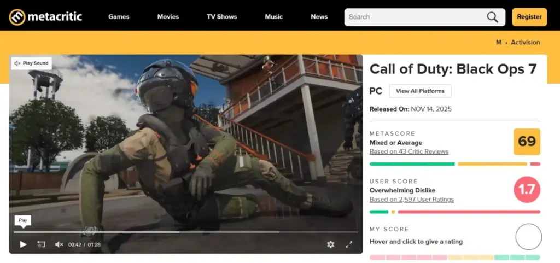Open Based on 2,597 User Ratings link
Image resolution: width=560 pixels, height=263 pixels.
click(x=412, y=200)
